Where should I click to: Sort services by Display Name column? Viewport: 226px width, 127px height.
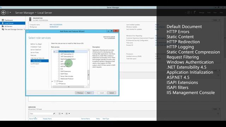pos(47,119)
